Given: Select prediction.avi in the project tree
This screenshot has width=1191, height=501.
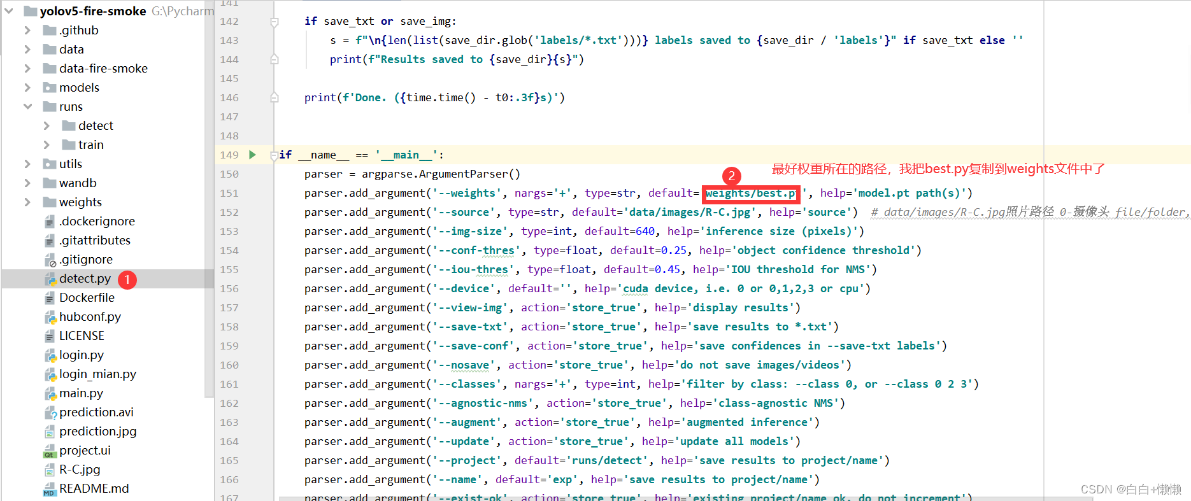Looking at the screenshot, I should click(96, 412).
